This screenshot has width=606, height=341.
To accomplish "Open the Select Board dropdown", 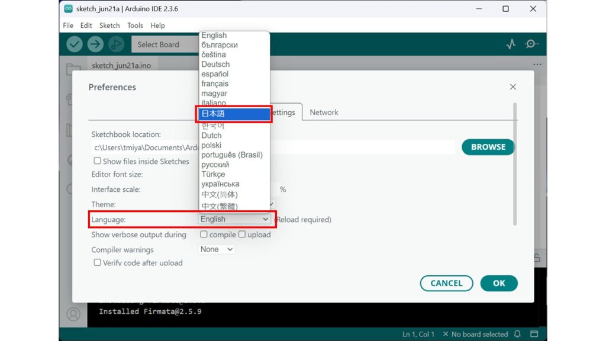I will (x=166, y=44).
